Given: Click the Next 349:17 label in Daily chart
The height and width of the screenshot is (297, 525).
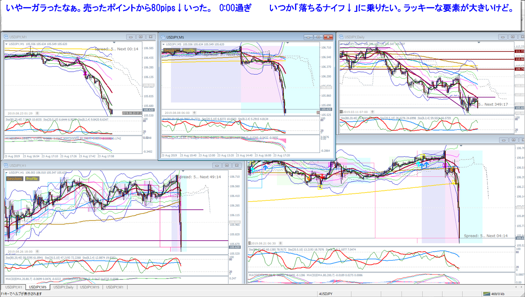Looking at the screenshot, I should point(496,104).
